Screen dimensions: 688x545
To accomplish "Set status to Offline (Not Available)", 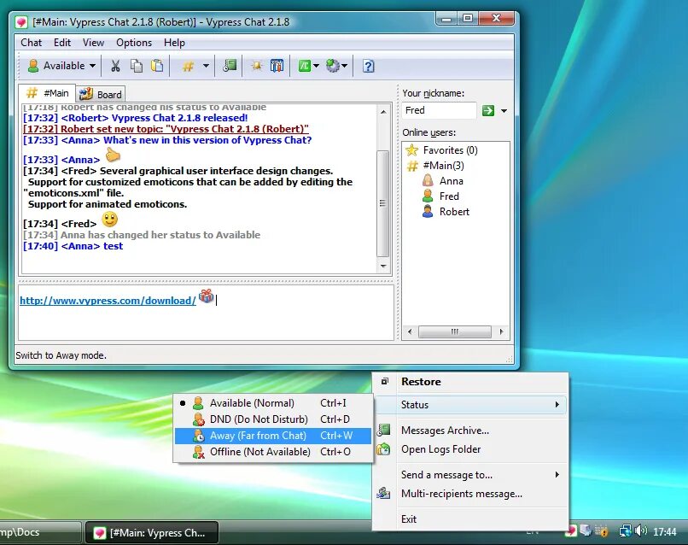I will (273, 451).
